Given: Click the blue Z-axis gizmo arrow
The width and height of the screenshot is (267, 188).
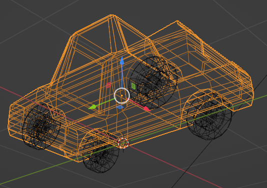Looking at the screenshot, I should point(122,61).
